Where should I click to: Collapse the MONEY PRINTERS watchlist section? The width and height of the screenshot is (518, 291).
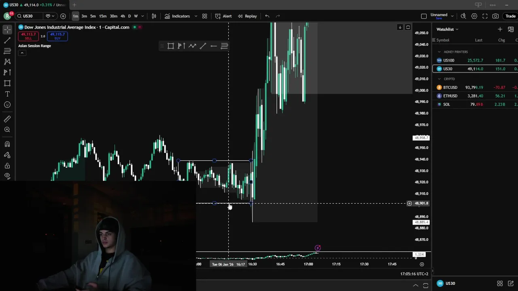tap(439, 52)
